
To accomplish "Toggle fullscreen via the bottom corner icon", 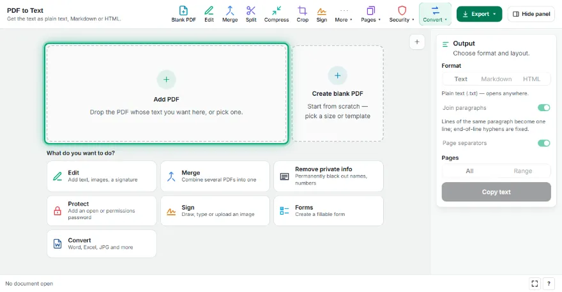I will 535,284.
